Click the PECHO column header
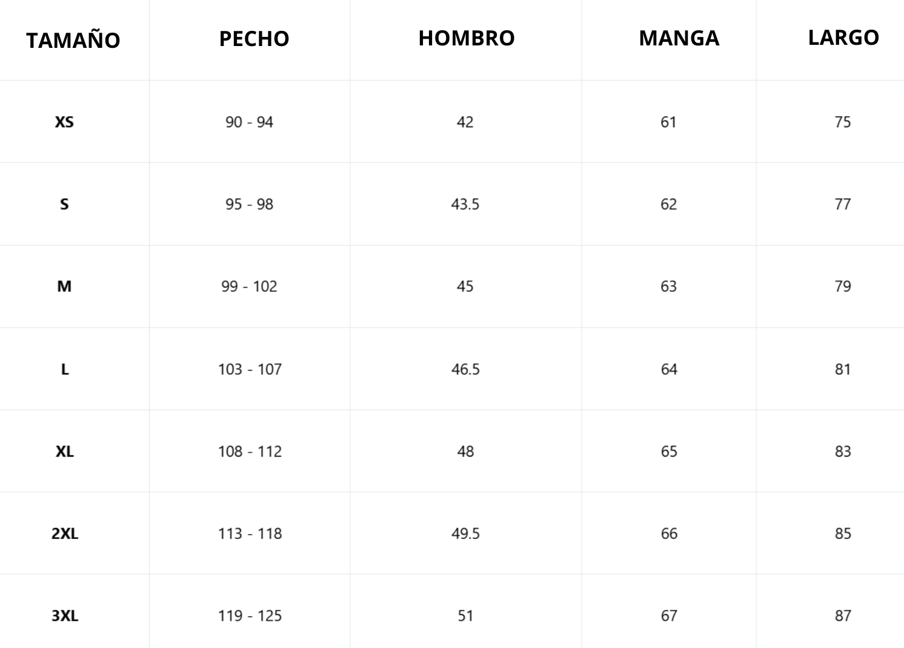The height and width of the screenshot is (648, 904). pyautogui.click(x=254, y=39)
